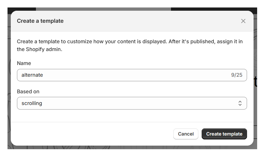The height and width of the screenshot is (157, 264).
Task: Select the 'scrolling' combo box value
Action: point(32,103)
